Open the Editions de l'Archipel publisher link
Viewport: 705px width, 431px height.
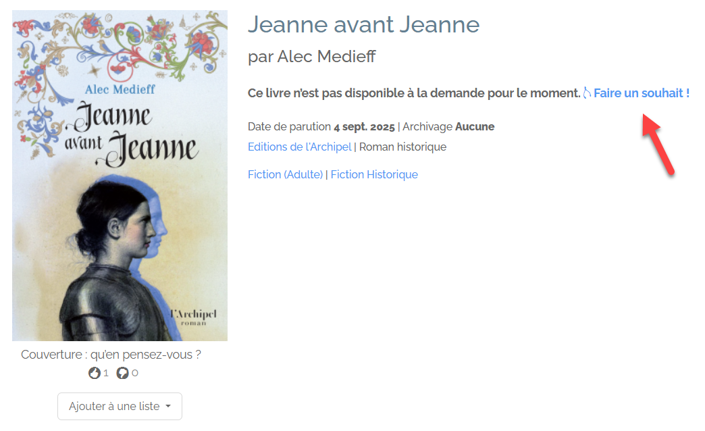299,147
